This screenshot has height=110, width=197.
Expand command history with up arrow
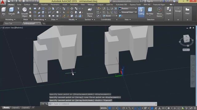tap(156, 104)
